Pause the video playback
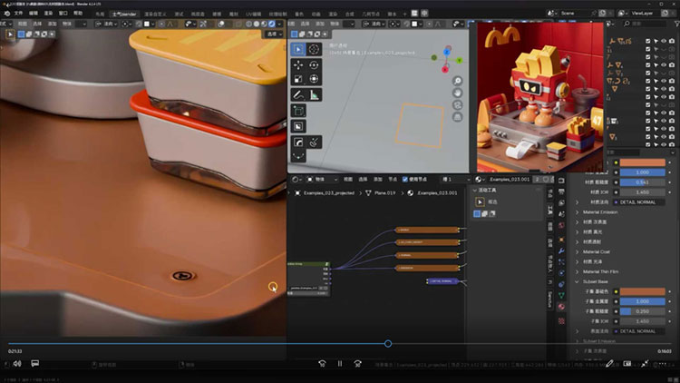The image size is (680, 383). coord(340,363)
